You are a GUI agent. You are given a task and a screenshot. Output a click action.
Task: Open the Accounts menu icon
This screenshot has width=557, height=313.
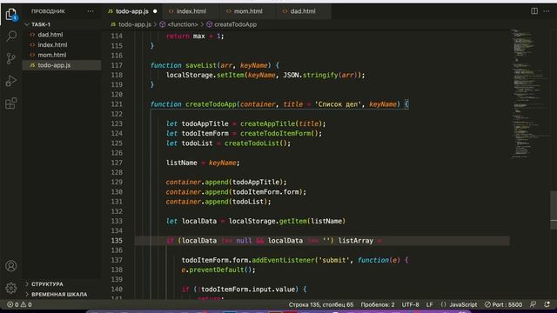(11, 266)
